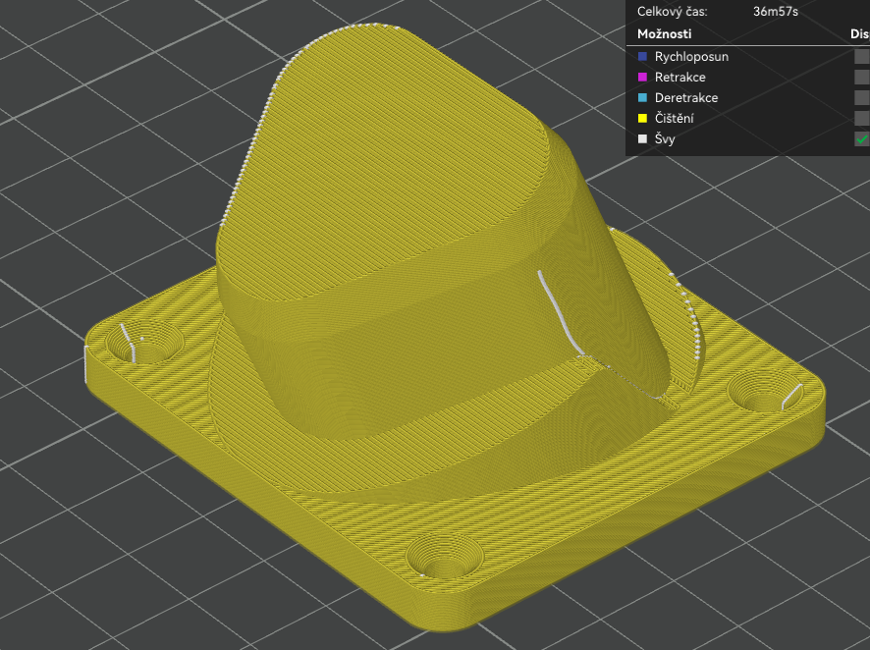Click the cyan Deretrakce color swatch
The height and width of the screenshot is (650, 870).
(642, 98)
